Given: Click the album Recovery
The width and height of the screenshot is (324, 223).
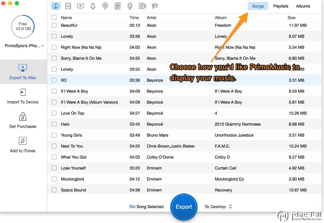Looking at the screenshot, I should pos(223,190).
